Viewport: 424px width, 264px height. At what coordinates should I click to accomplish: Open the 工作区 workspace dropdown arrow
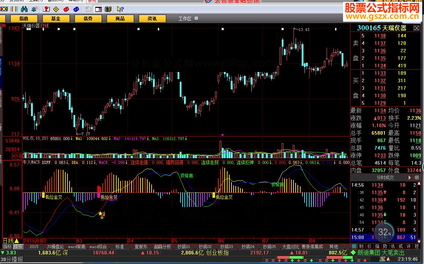click(x=196, y=18)
